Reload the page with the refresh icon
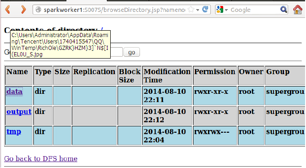Screen dimensions: 306x168 [x=205, y=9]
